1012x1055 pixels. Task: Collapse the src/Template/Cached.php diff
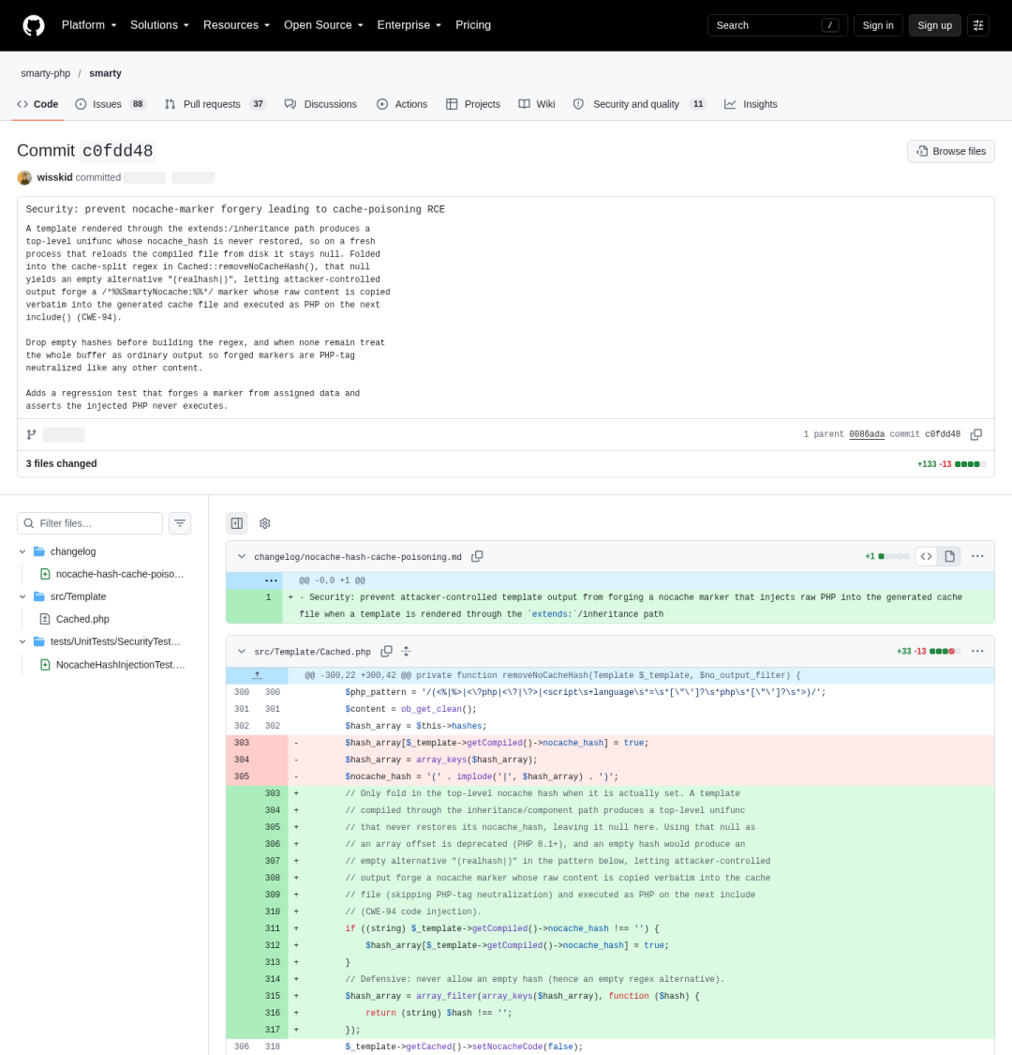(242, 652)
